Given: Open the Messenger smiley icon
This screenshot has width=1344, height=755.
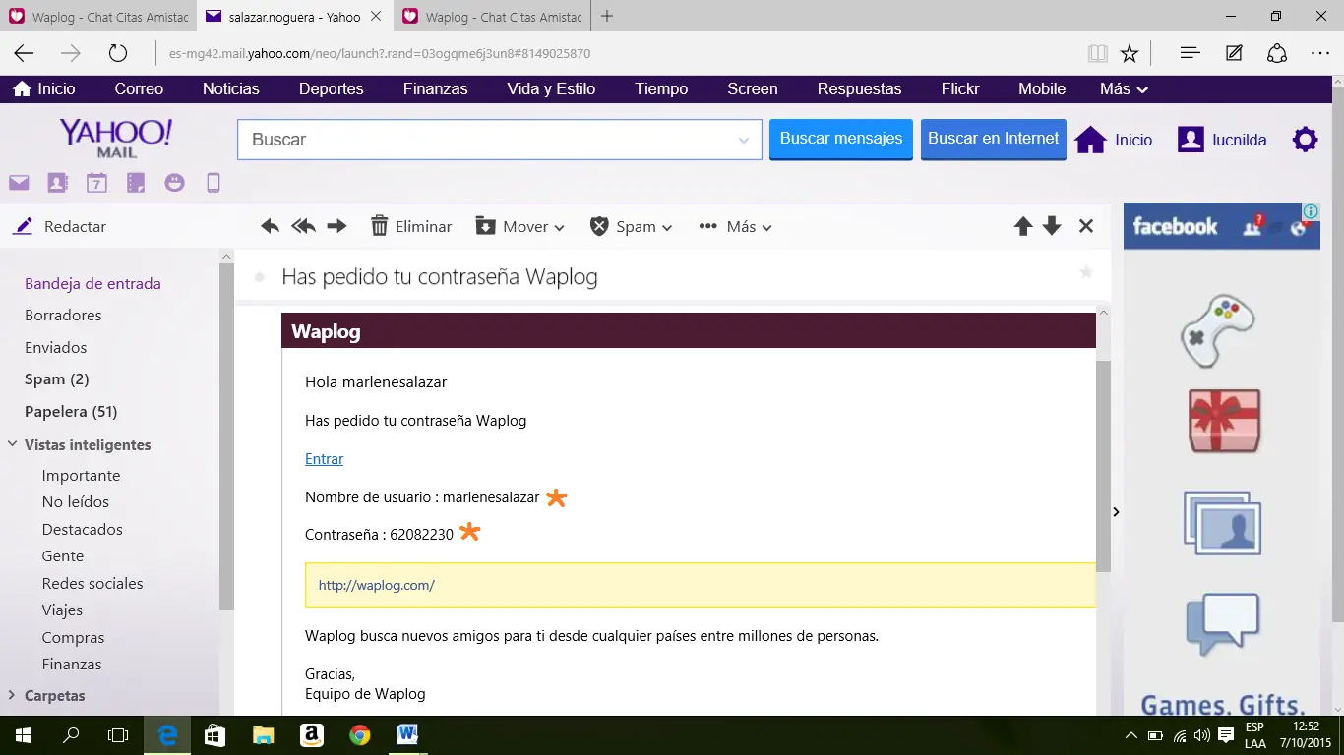Looking at the screenshot, I should coord(174,182).
